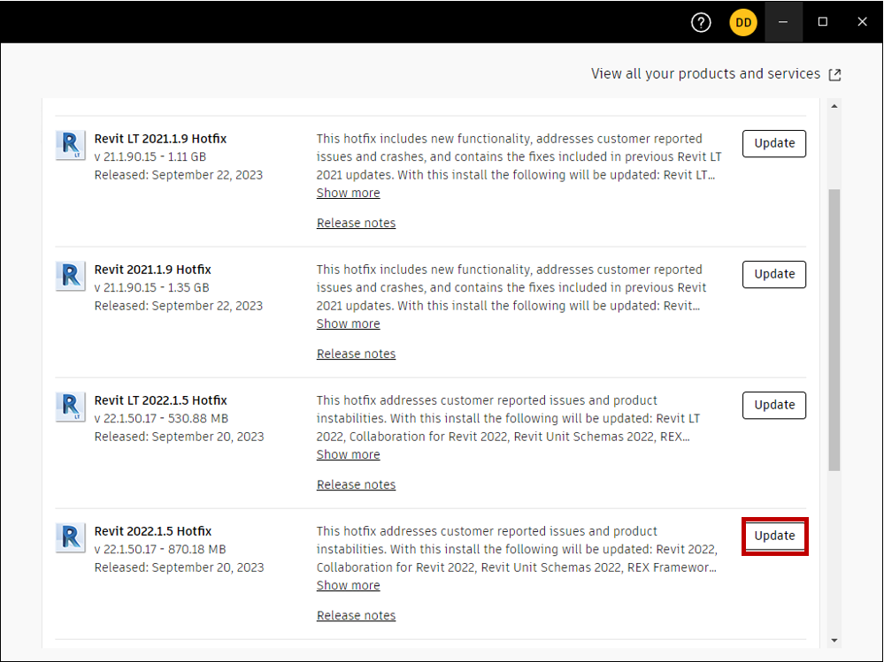Click the release date under Revit 2021.1.9 Hotfix
Screen dimensions: 884x662
coord(178,306)
